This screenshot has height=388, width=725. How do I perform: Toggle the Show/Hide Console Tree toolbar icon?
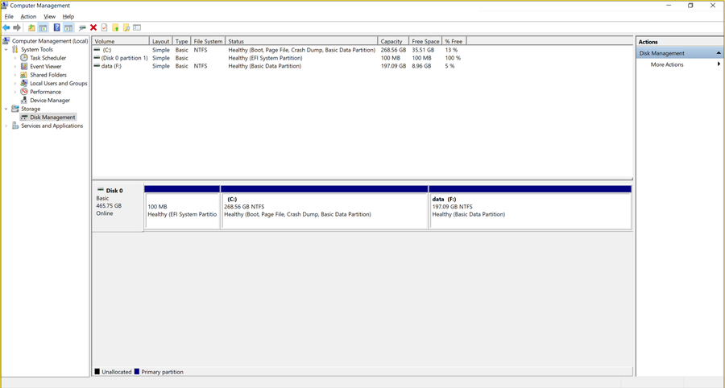pos(43,27)
